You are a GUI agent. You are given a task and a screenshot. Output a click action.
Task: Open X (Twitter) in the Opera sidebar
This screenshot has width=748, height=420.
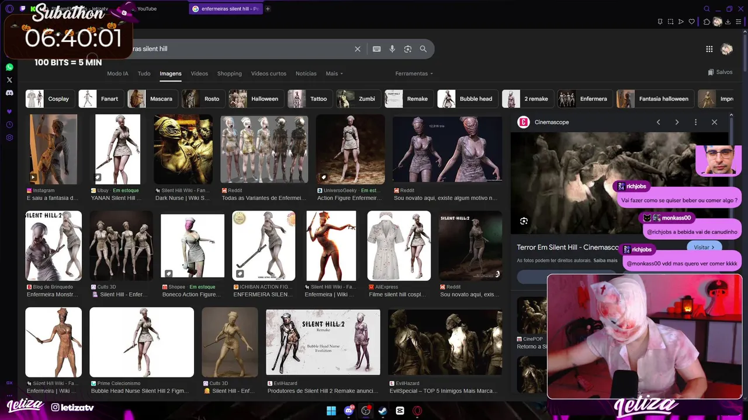[x=9, y=80]
